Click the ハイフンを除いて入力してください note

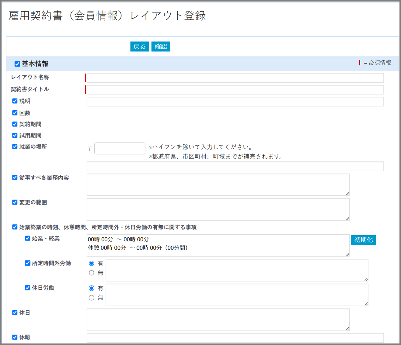[x=200, y=147]
